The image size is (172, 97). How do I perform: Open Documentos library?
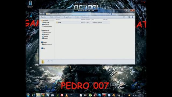click(x=47, y=32)
